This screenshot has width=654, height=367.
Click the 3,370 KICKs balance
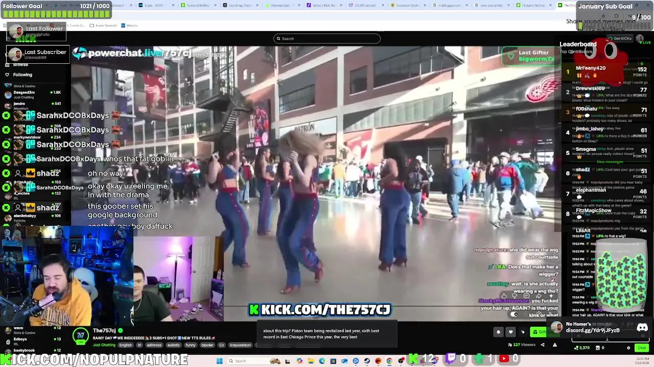[582, 348]
